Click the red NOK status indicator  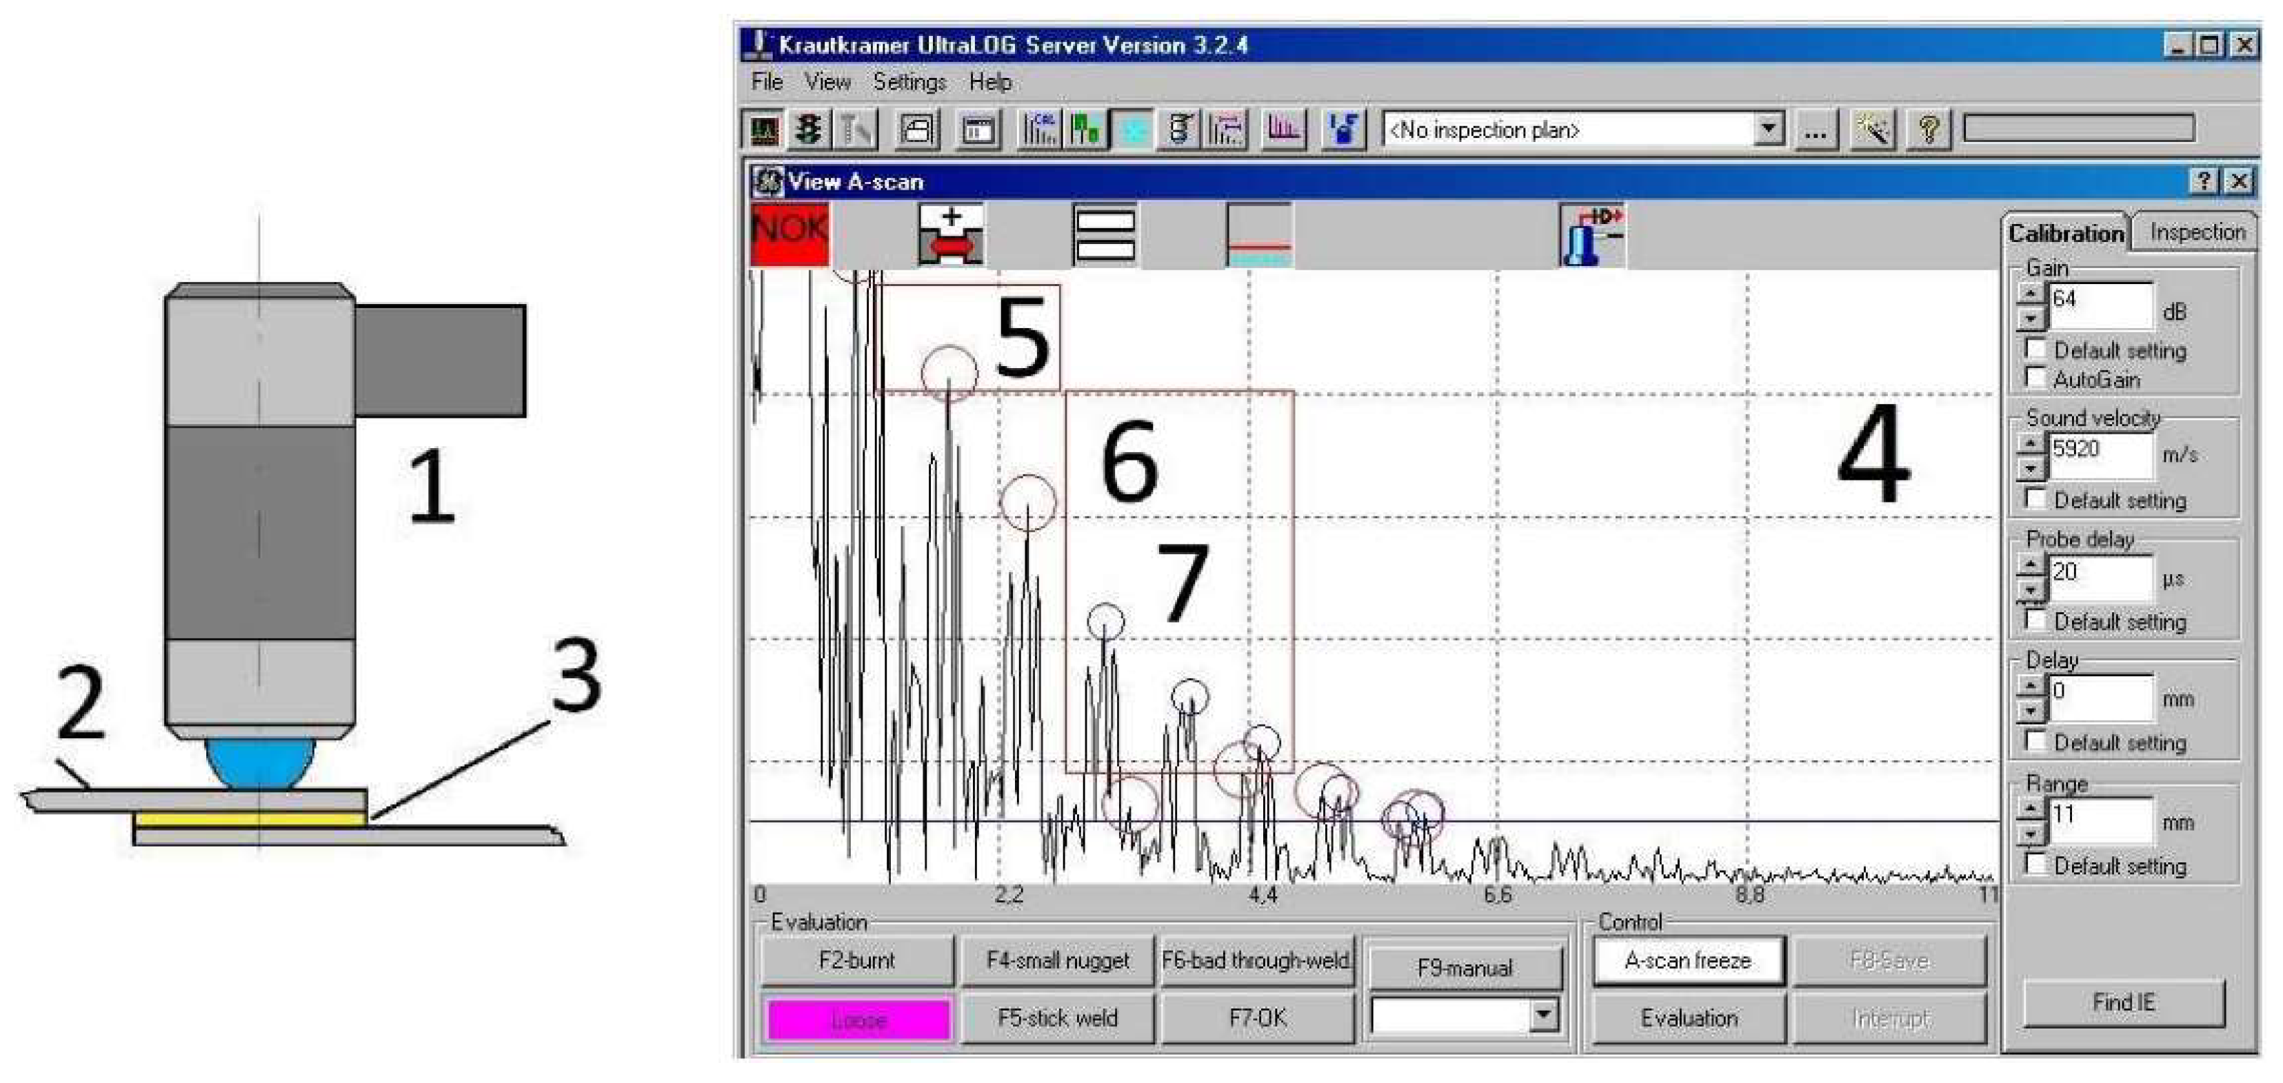click(790, 234)
